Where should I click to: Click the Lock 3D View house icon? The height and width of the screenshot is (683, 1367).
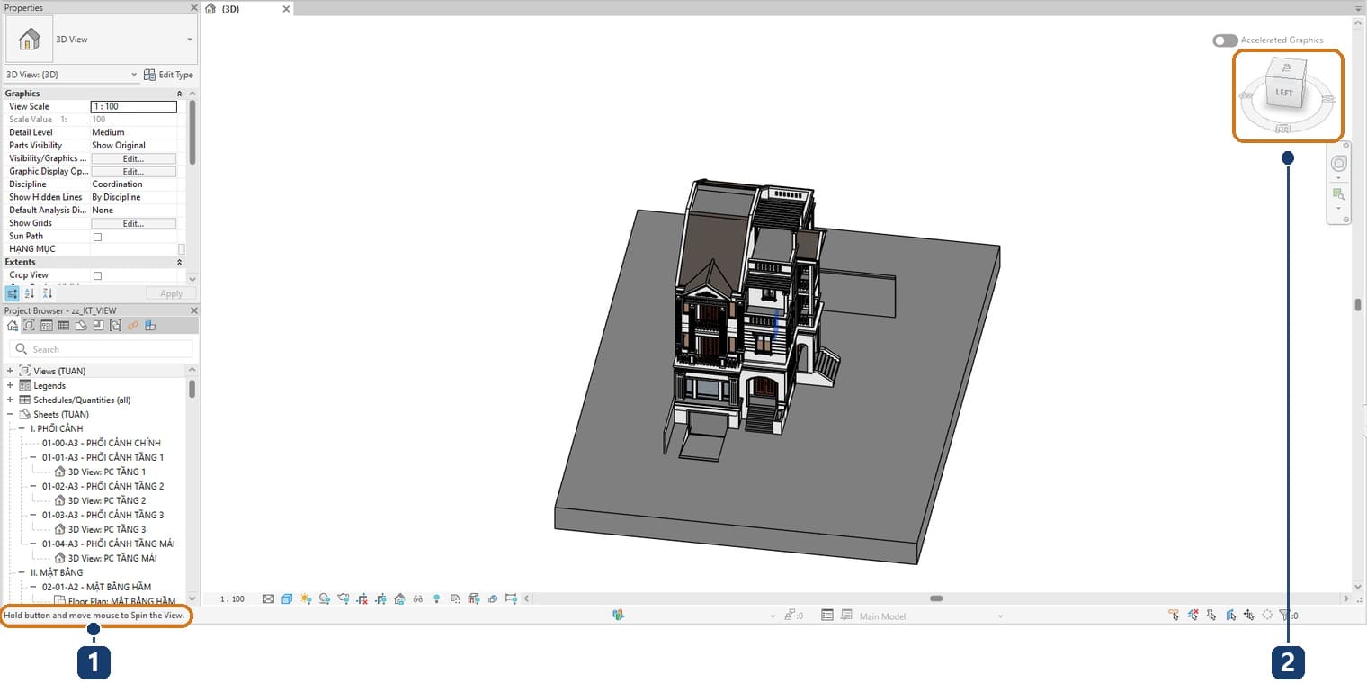pos(399,598)
